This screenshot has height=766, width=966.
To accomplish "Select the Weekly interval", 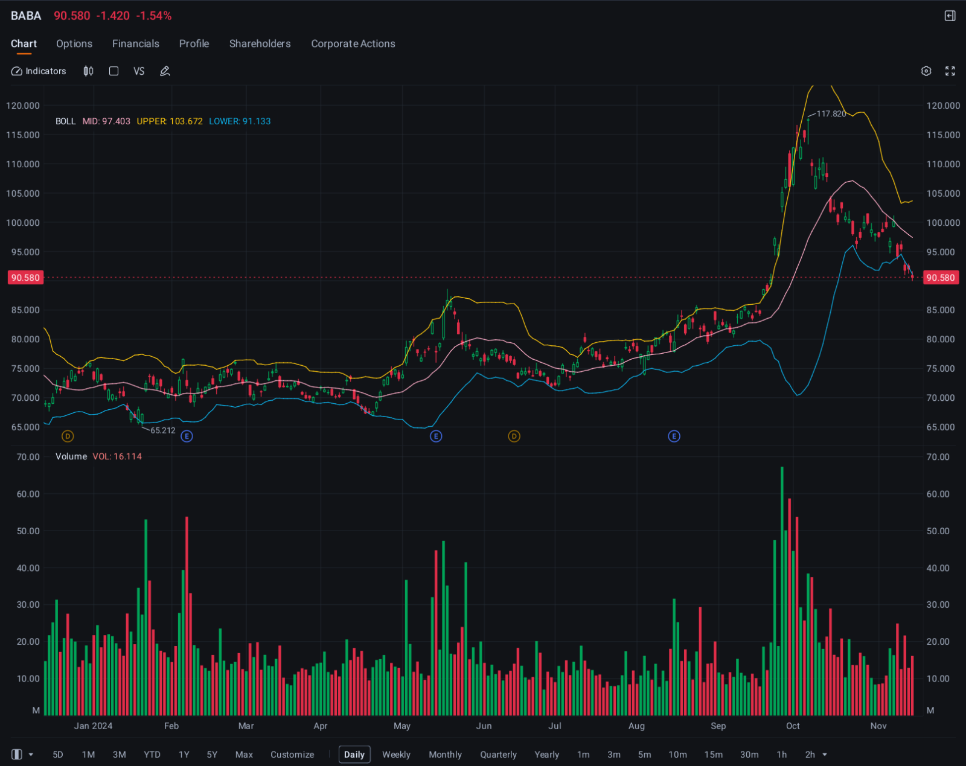I will tap(396, 755).
